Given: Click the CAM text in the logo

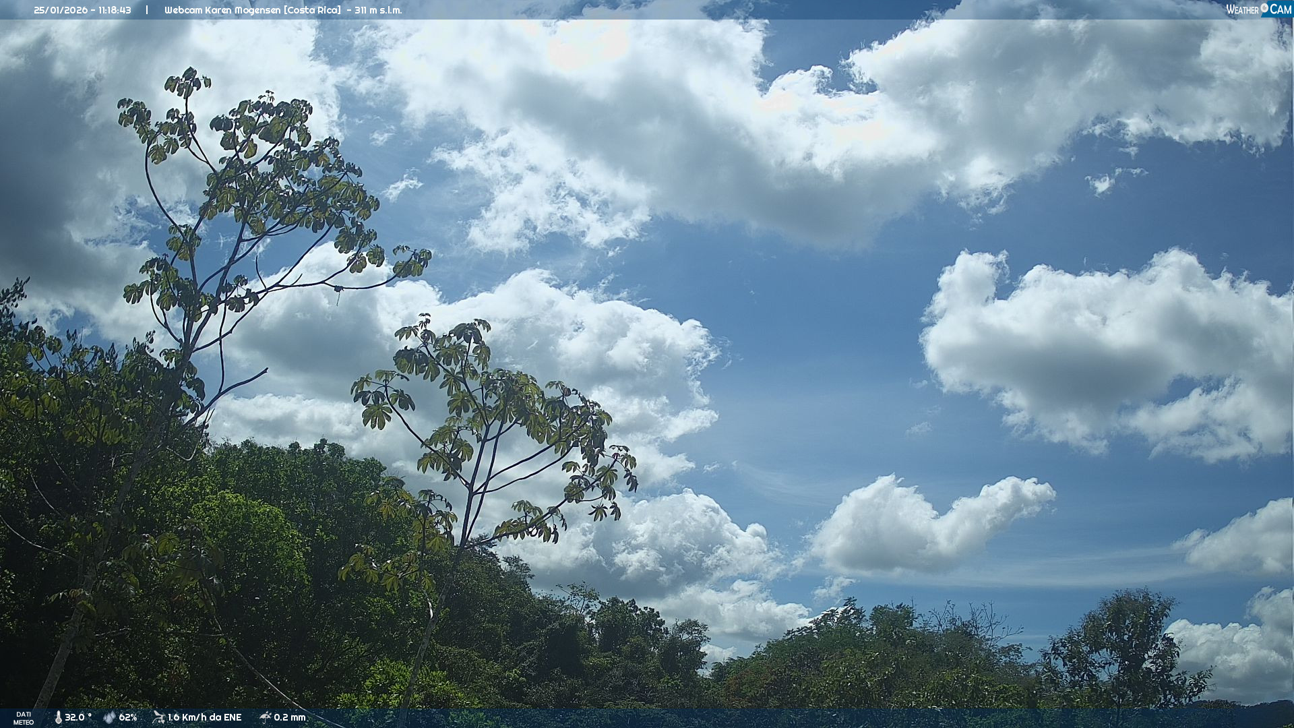Looking at the screenshot, I should [1281, 9].
